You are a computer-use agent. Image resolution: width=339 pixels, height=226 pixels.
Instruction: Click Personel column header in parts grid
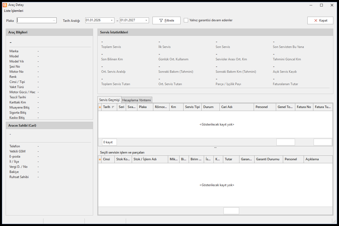click(293, 159)
